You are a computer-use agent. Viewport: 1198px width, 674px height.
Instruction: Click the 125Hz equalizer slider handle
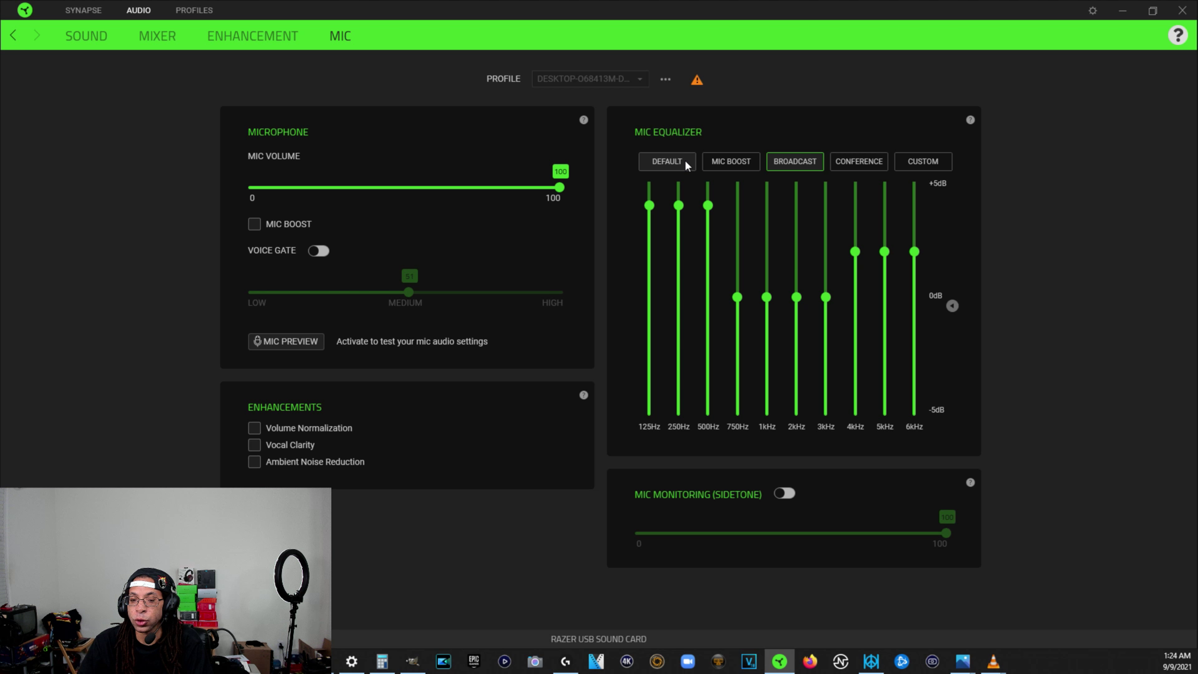click(649, 206)
